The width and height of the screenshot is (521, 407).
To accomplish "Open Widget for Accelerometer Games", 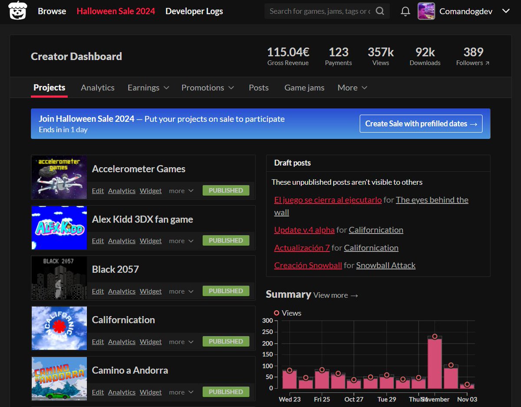I will tap(151, 191).
